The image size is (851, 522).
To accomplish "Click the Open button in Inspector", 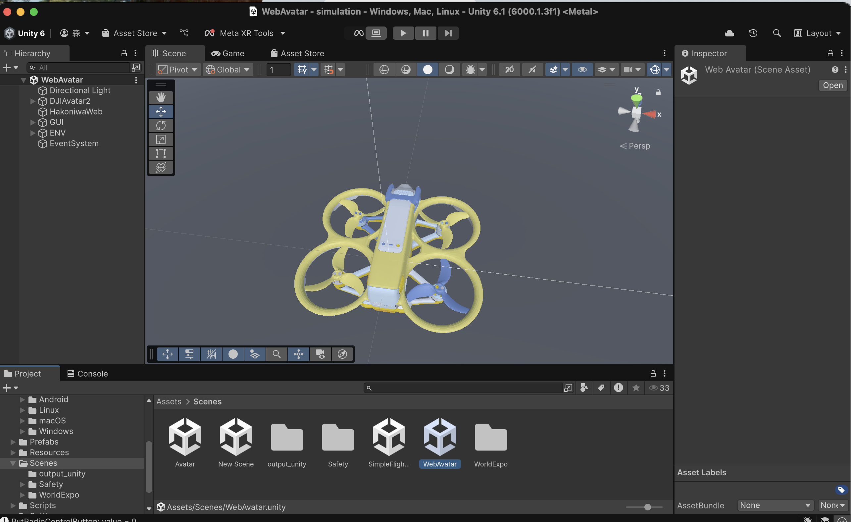I will point(832,85).
